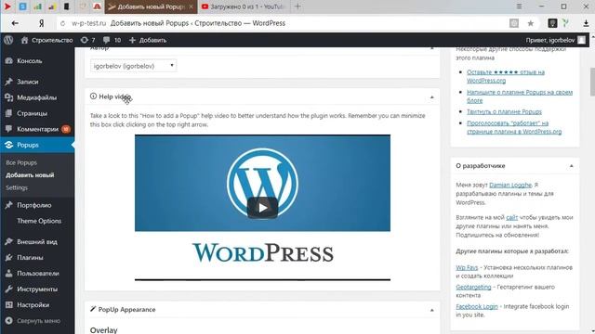
Task: Collapse the Help video panel arrow
Action: click(x=431, y=97)
